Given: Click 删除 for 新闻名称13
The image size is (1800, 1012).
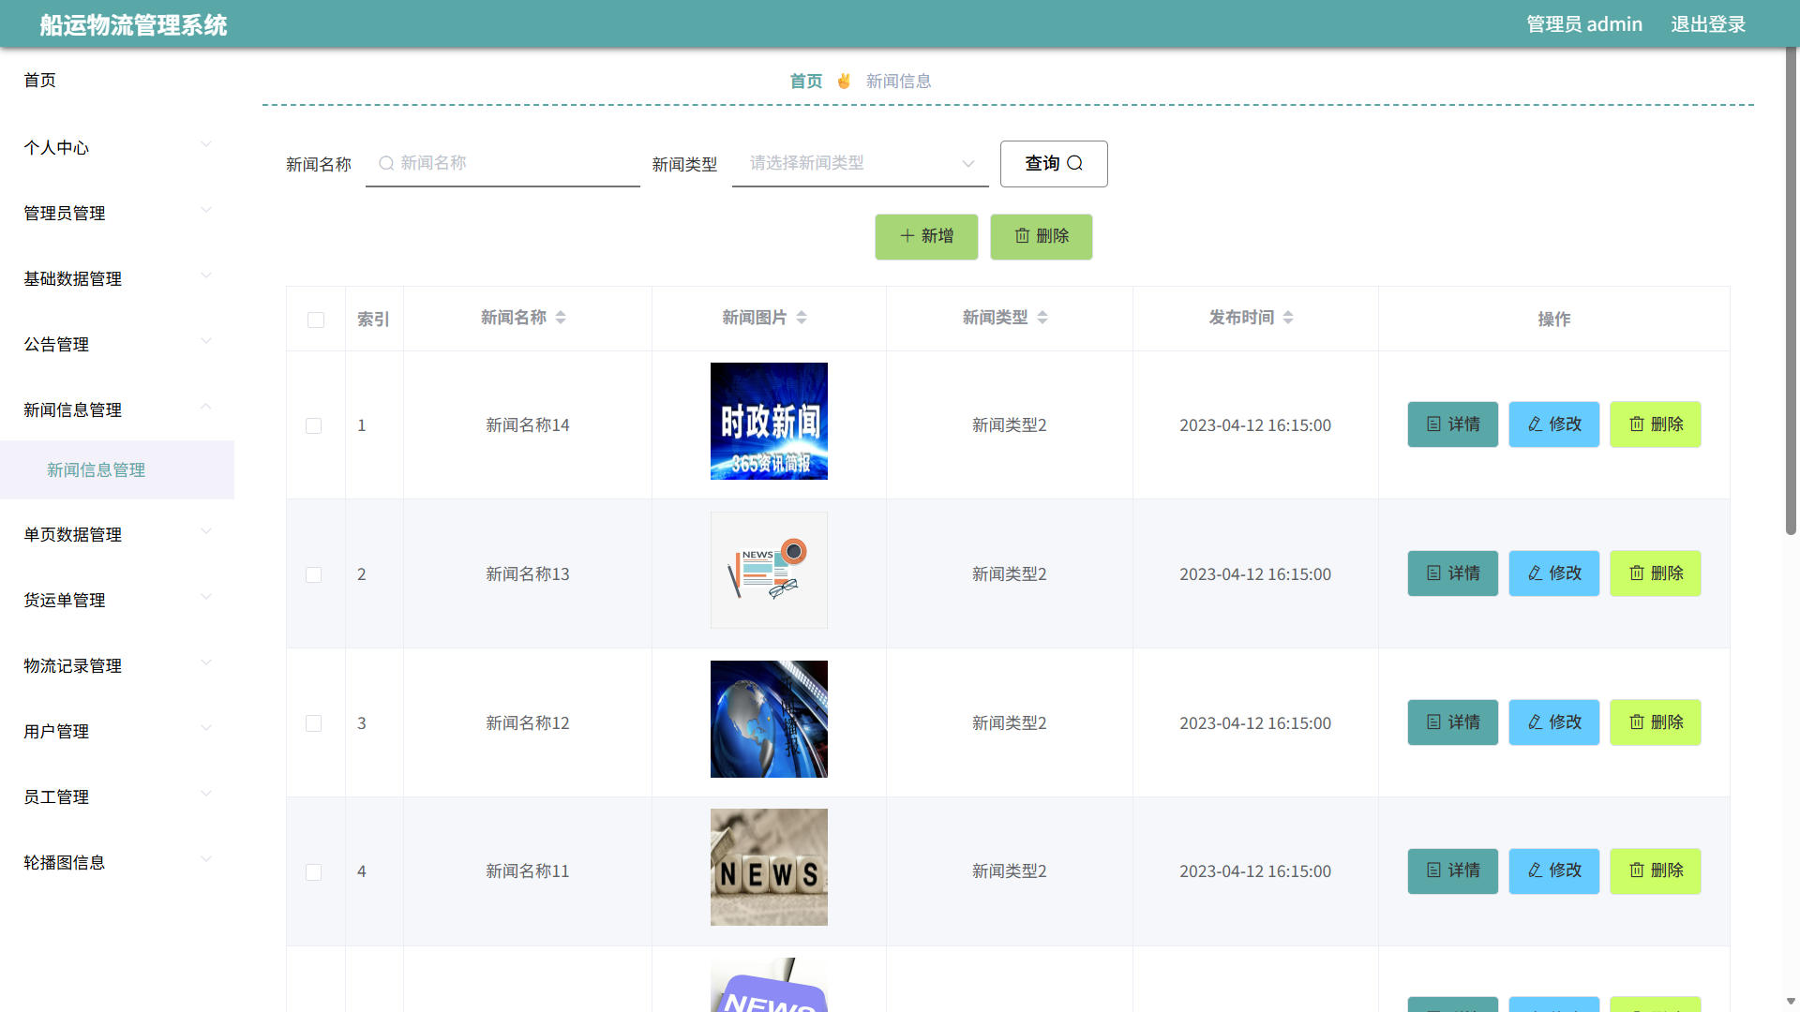Looking at the screenshot, I should (x=1656, y=573).
